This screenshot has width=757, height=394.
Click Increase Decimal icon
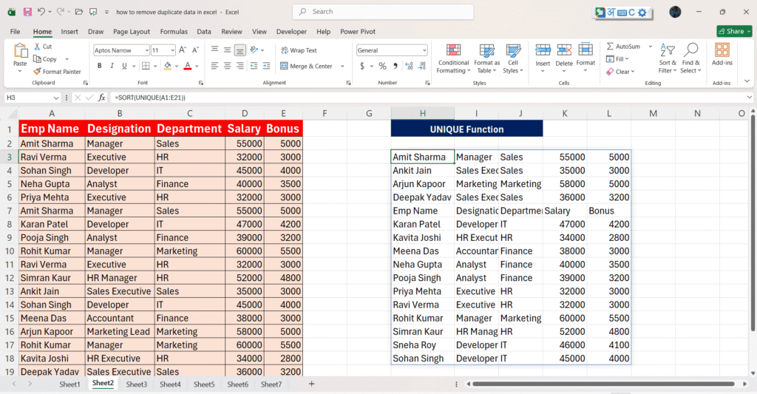(409, 66)
